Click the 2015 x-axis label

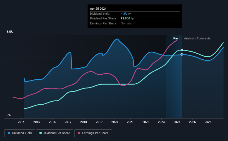(37, 122)
